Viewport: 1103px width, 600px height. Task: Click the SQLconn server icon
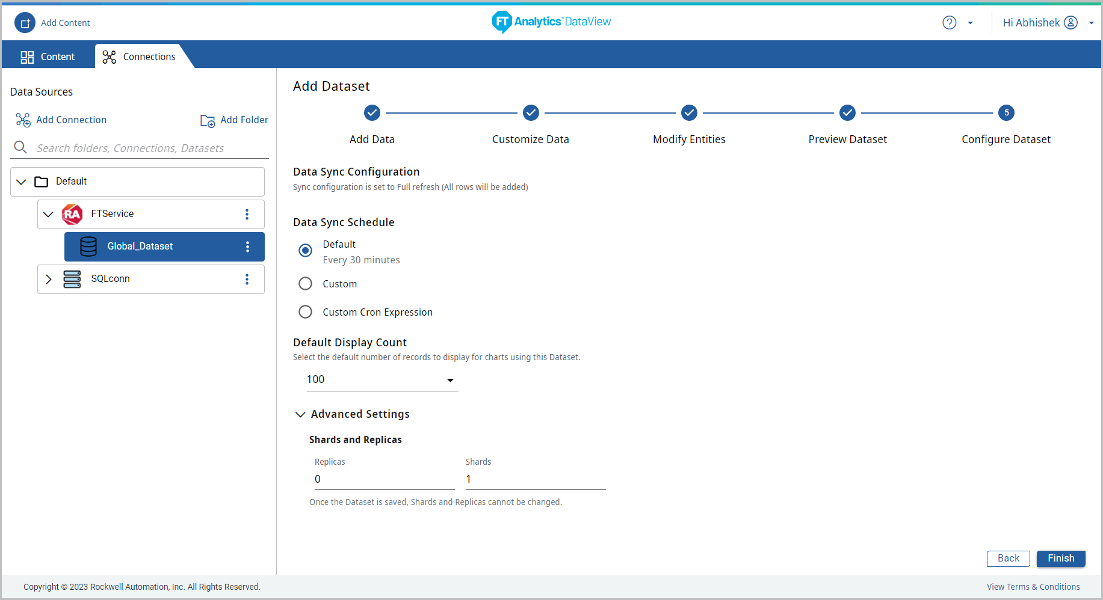coord(72,279)
